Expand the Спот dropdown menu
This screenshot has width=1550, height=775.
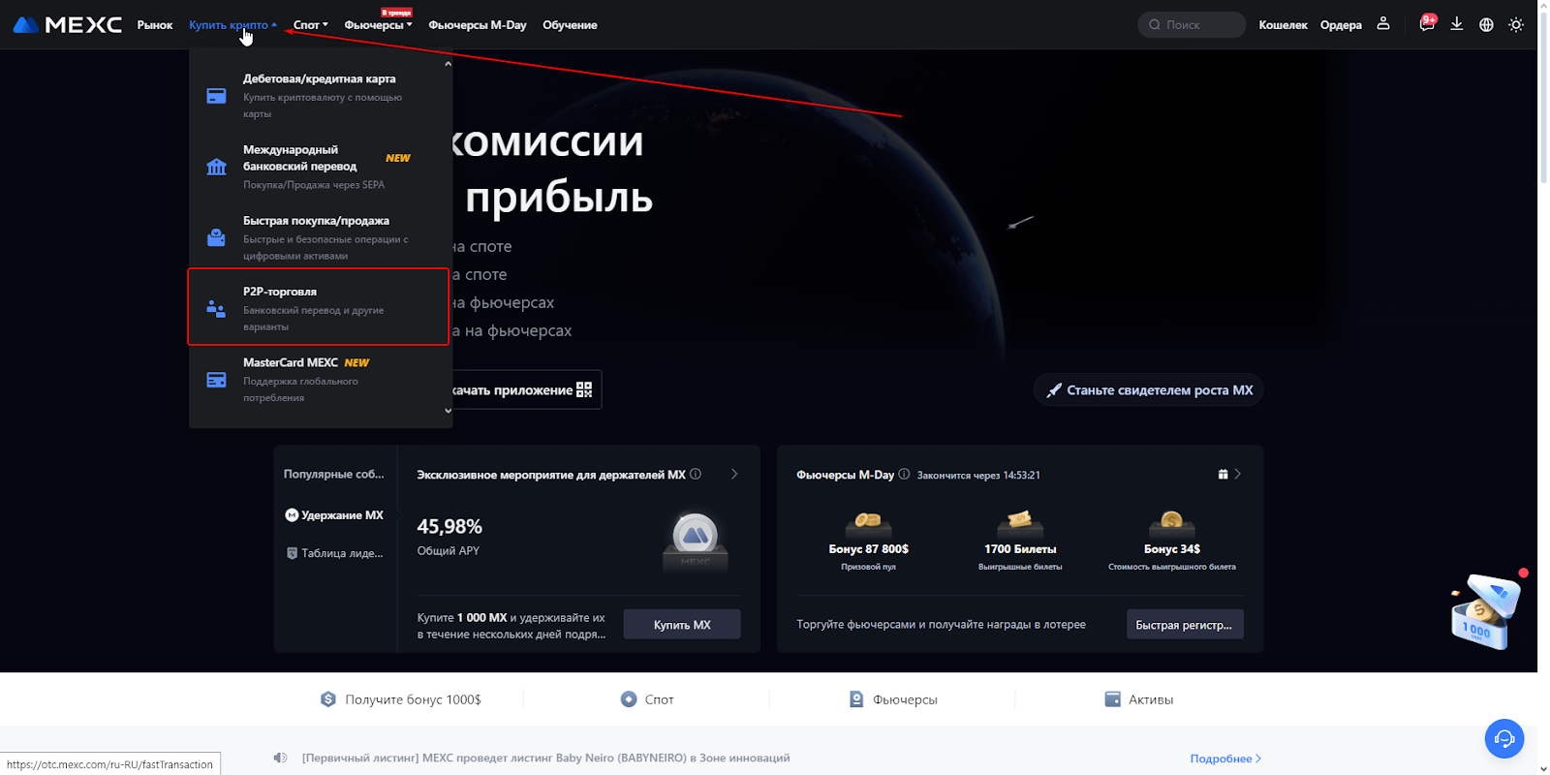pos(311,24)
